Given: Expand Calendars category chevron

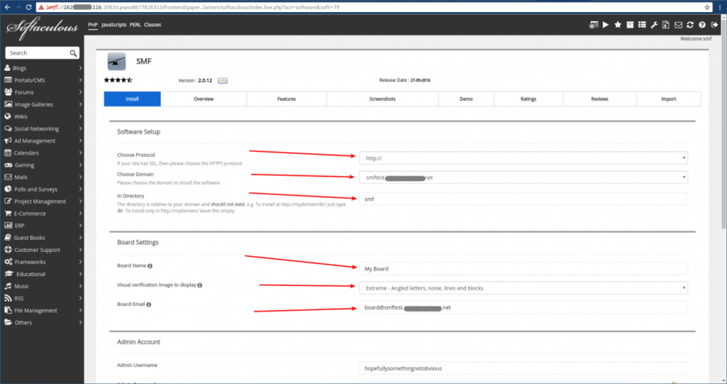Looking at the screenshot, I should 80,153.
